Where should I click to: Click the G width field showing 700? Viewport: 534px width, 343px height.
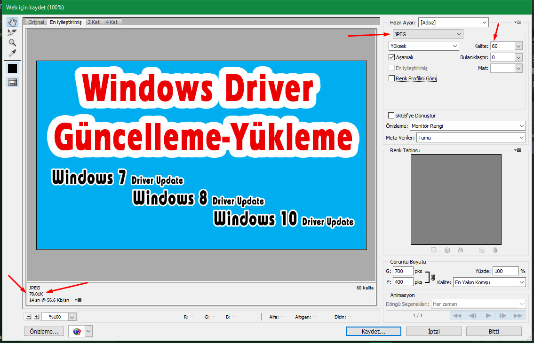(403, 271)
